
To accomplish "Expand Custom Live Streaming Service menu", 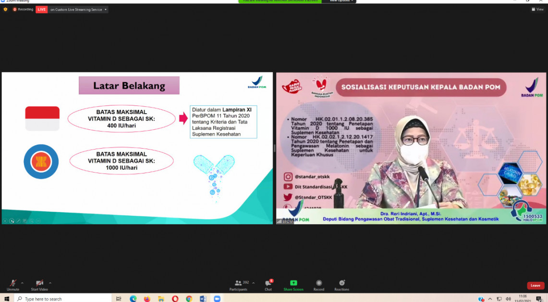I will tap(78, 10).
